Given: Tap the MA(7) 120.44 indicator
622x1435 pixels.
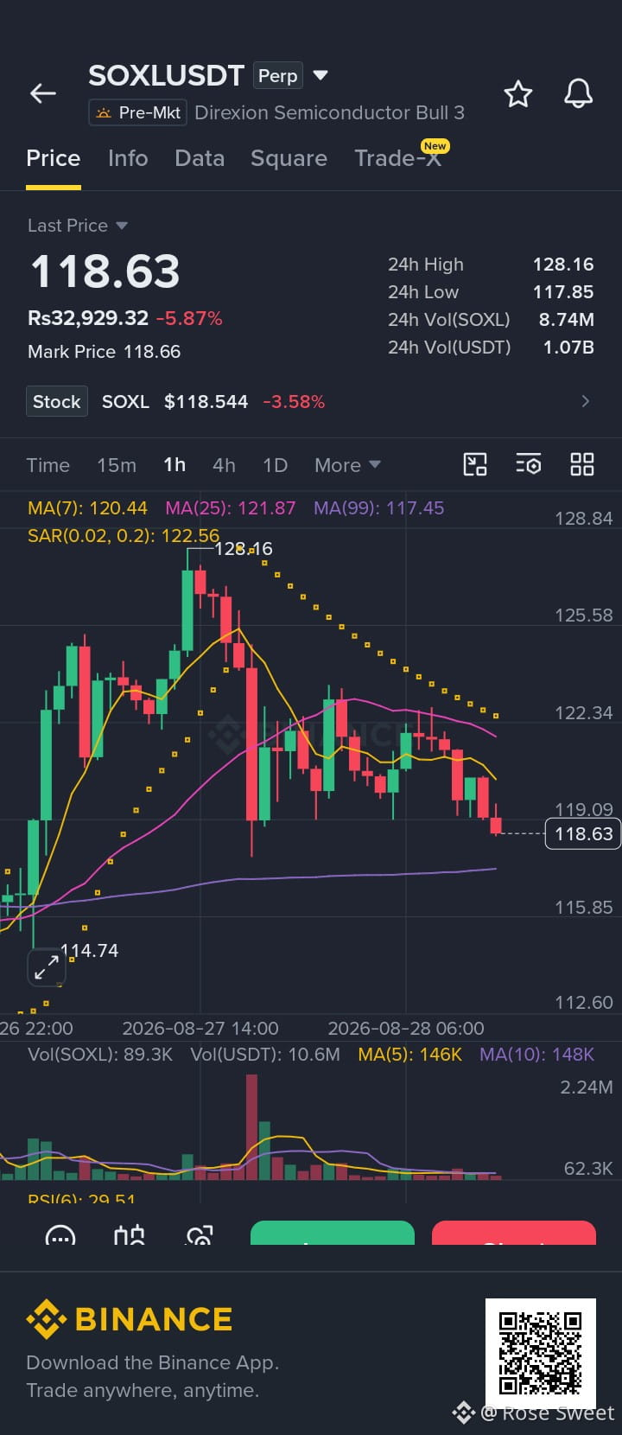Looking at the screenshot, I should (x=87, y=507).
